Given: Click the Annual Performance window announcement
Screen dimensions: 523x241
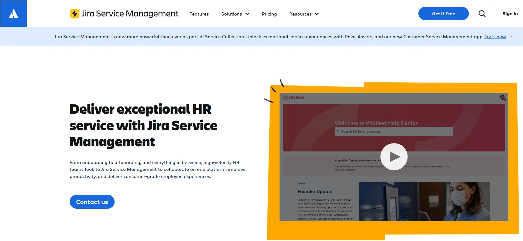Looking at the screenshot, I should tap(393, 165).
